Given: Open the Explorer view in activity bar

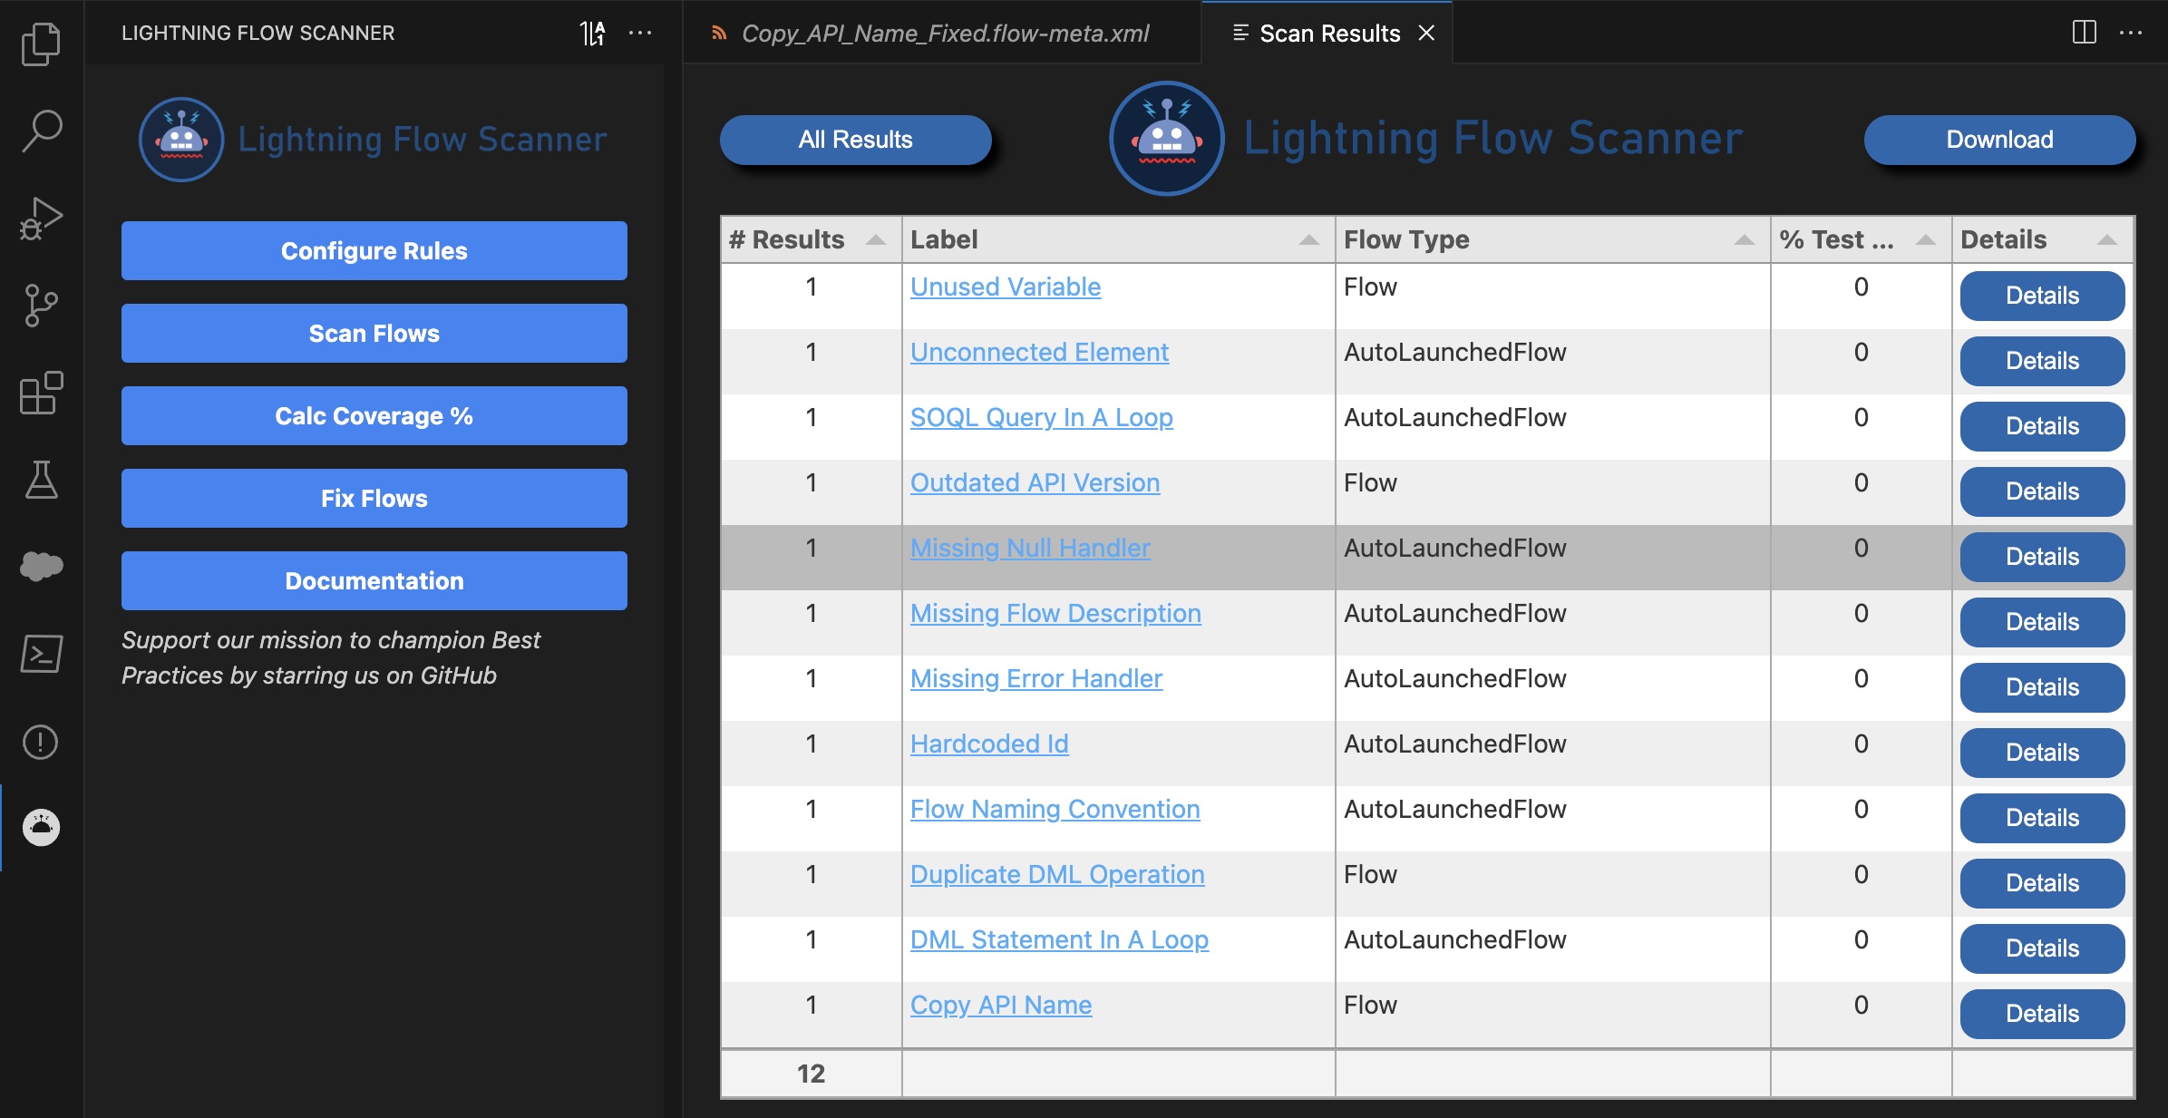Looking at the screenshot, I should (x=41, y=44).
